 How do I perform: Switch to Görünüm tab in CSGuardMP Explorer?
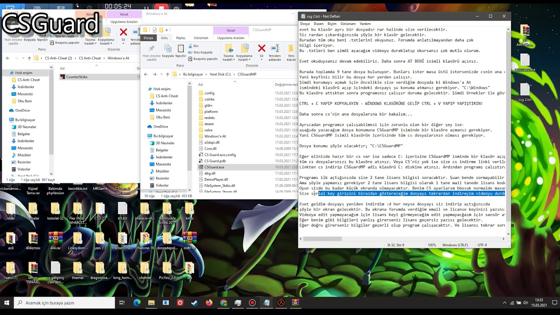[x=201, y=38]
